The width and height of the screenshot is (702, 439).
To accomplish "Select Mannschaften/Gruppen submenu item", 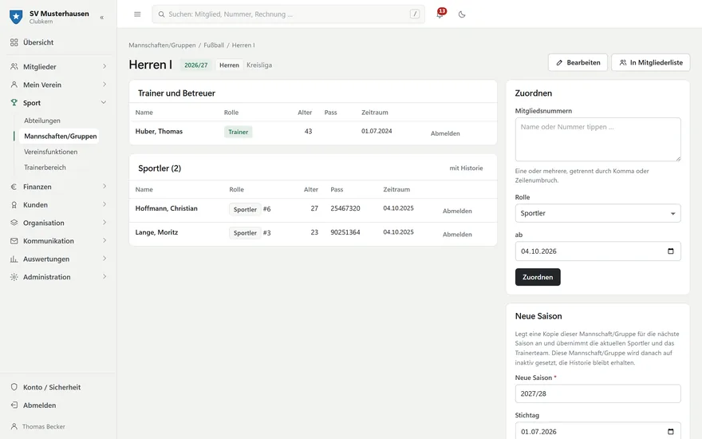I will point(61,136).
